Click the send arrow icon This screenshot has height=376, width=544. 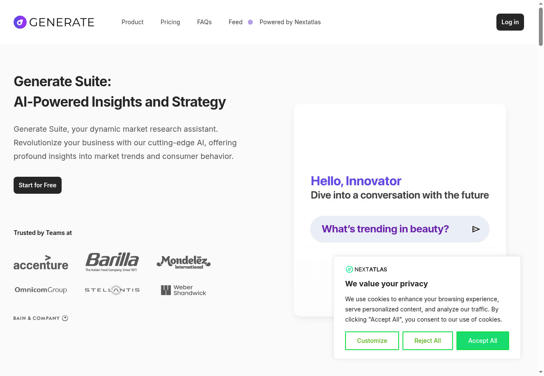pyautogui.click(x=476, y=229)
